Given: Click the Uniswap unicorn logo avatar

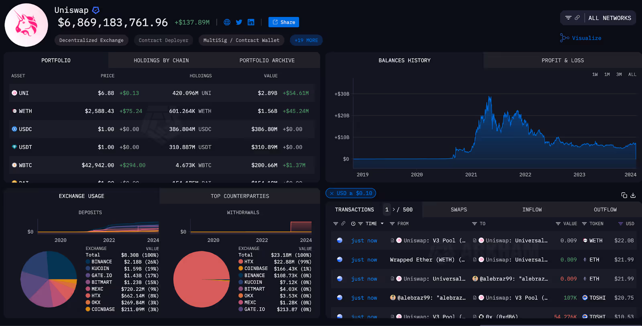Looking at the screenshot, I should [x=26, y=25].
